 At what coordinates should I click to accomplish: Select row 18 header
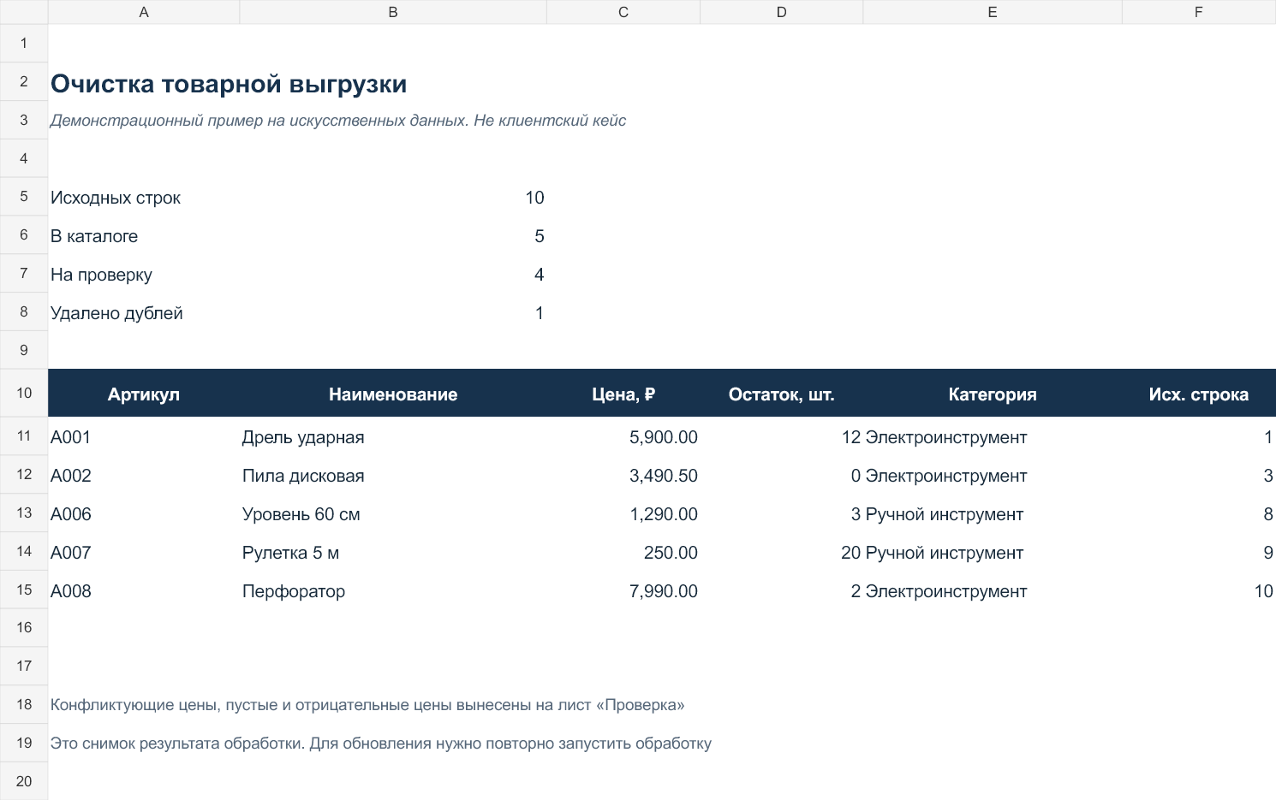pos(24,704)
